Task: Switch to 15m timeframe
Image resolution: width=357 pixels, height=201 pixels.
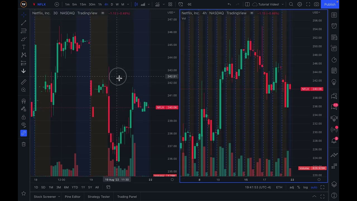Action: tap(83, 4)
